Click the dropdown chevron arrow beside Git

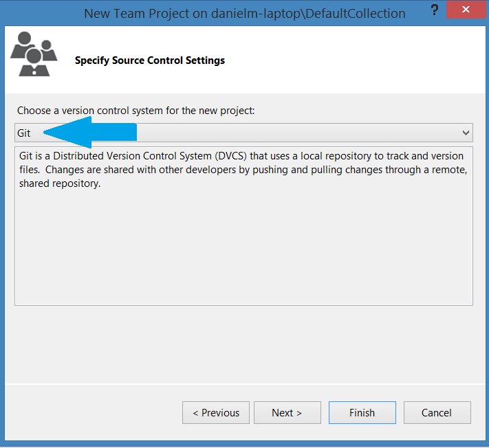click(x=466, y=133)
